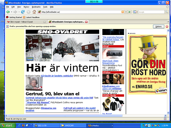Open the Help menu

(52, 7)
